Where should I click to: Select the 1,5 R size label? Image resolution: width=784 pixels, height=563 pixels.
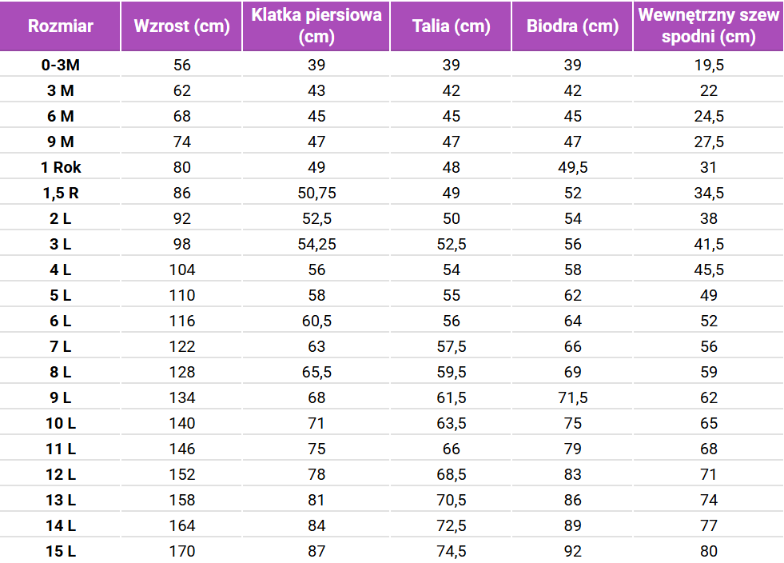click(x=61, y=193)
